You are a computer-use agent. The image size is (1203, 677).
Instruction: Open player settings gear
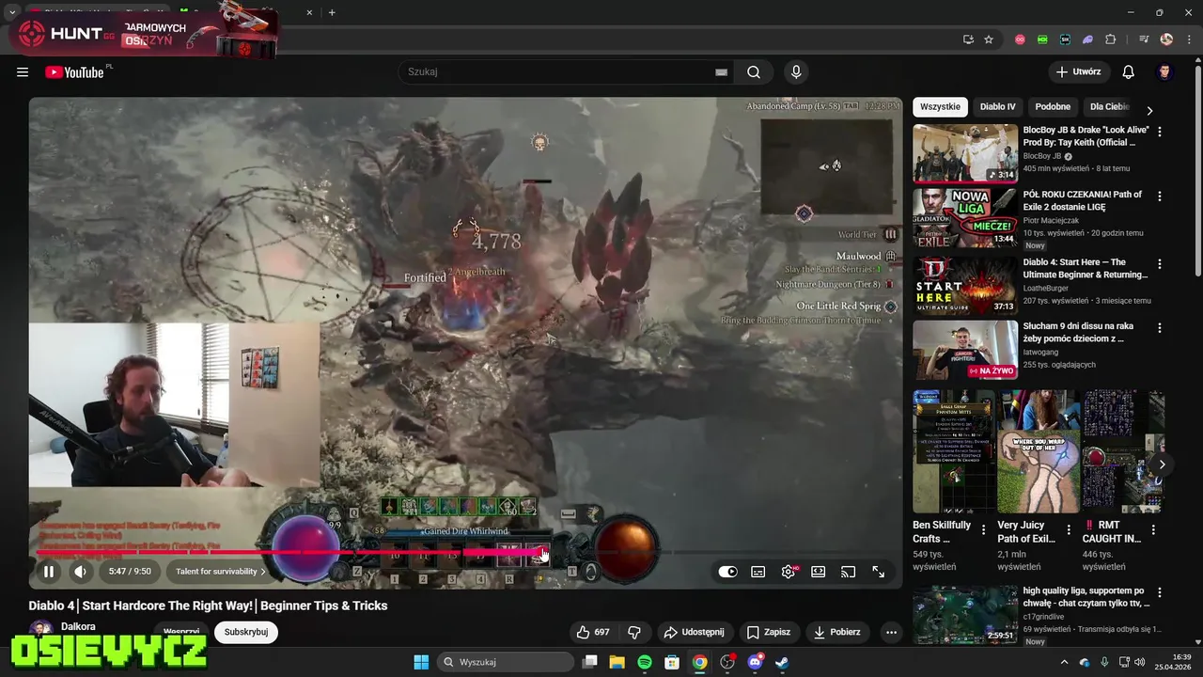788,572
